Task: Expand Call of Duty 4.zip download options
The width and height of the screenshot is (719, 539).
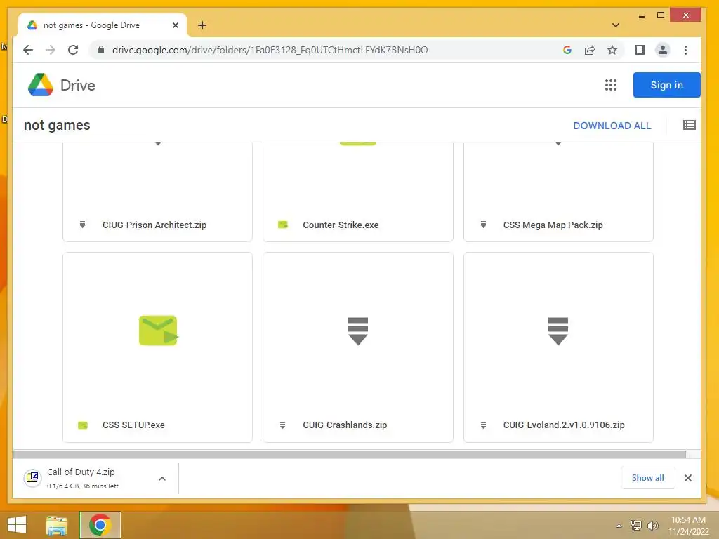Action: 162,479
